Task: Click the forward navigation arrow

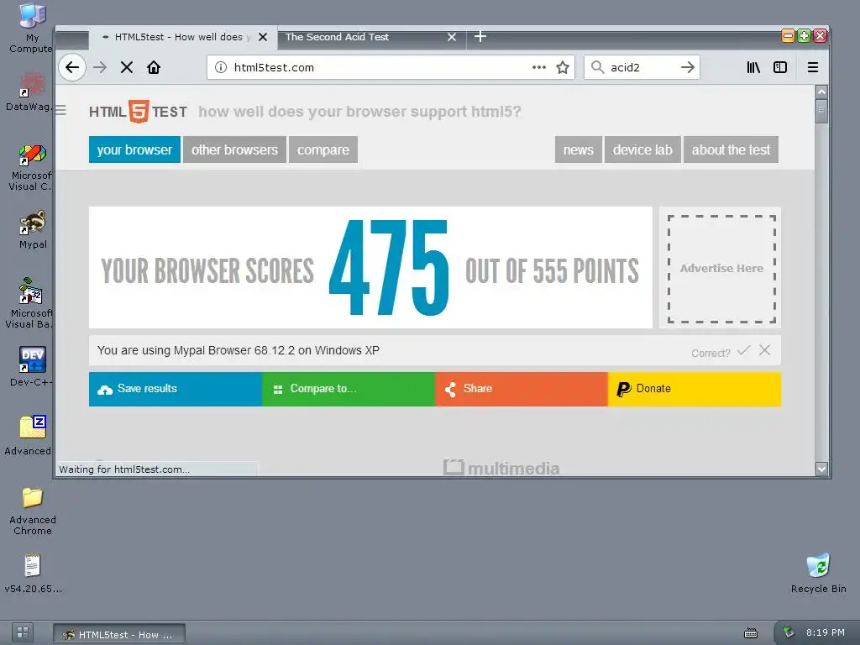Action: tap(100, 67)
